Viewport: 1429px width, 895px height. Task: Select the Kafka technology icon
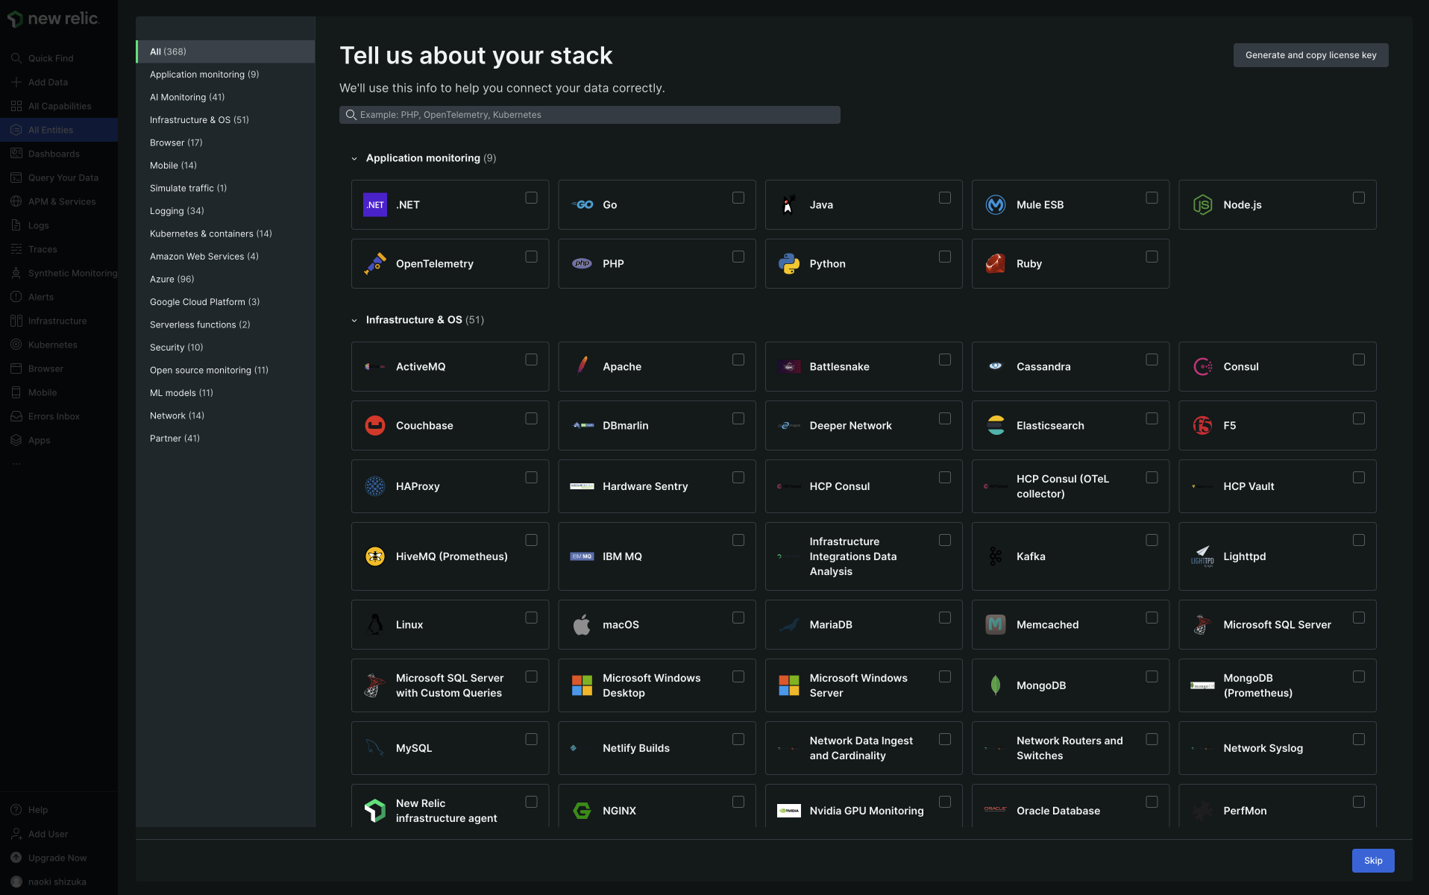click(995, 556)
